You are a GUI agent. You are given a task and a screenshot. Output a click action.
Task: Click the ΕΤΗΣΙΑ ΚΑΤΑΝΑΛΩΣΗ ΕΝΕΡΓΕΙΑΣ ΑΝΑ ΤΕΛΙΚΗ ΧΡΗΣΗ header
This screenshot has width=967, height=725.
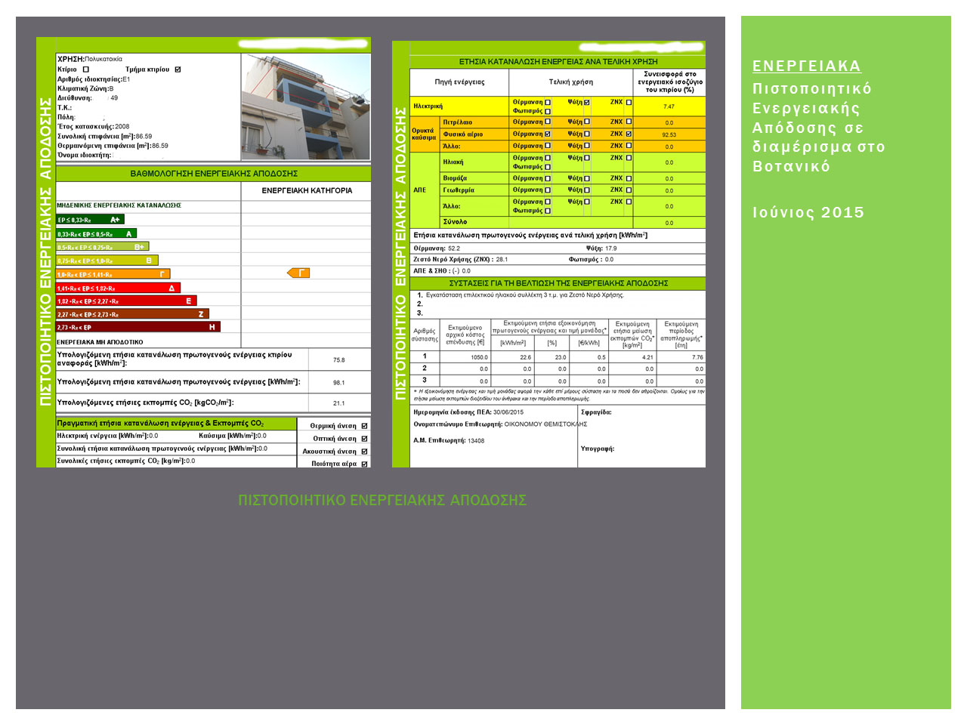[x=558, y=62]
